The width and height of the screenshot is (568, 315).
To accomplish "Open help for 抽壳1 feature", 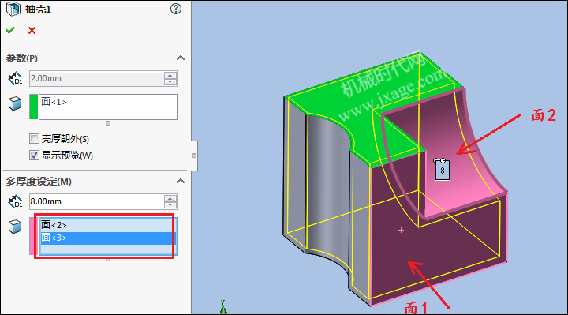I will tap(176, 9).
